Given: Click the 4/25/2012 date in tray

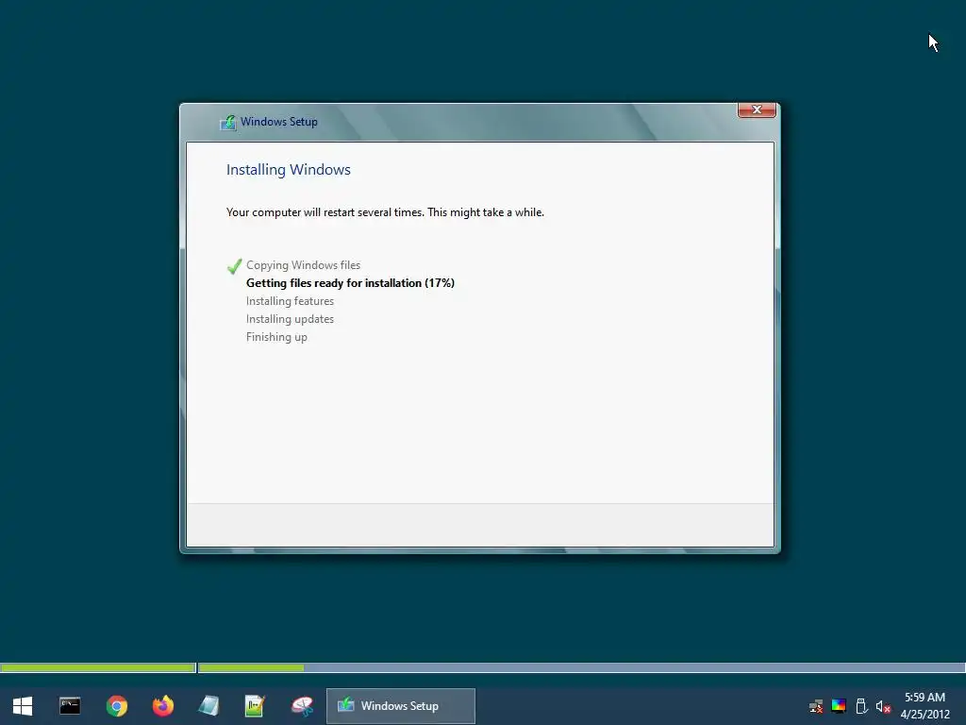Looking at the screenshot, I should (x=925, y=715).
